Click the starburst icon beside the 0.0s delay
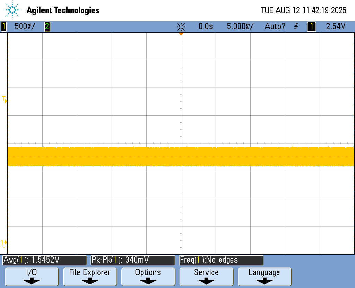 pyautogui.click(x=181, y=26)
